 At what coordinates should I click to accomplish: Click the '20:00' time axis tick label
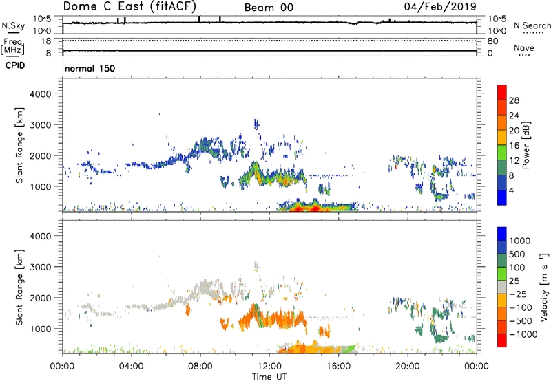(x=407, y=367)
